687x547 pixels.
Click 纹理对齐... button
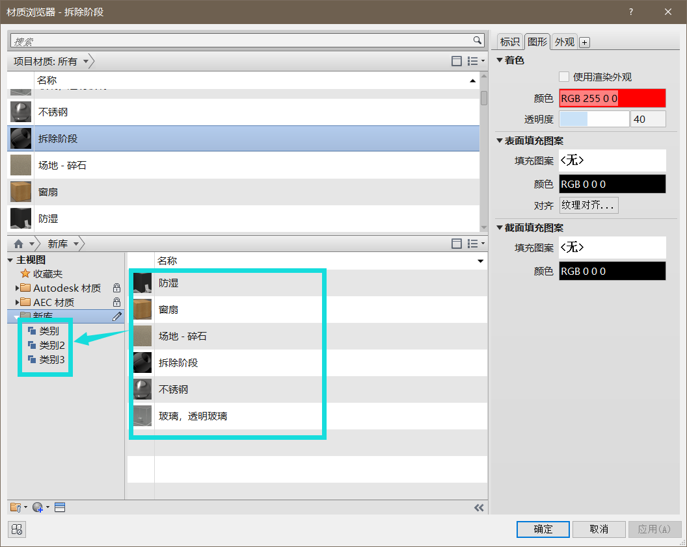pos(589,205)
